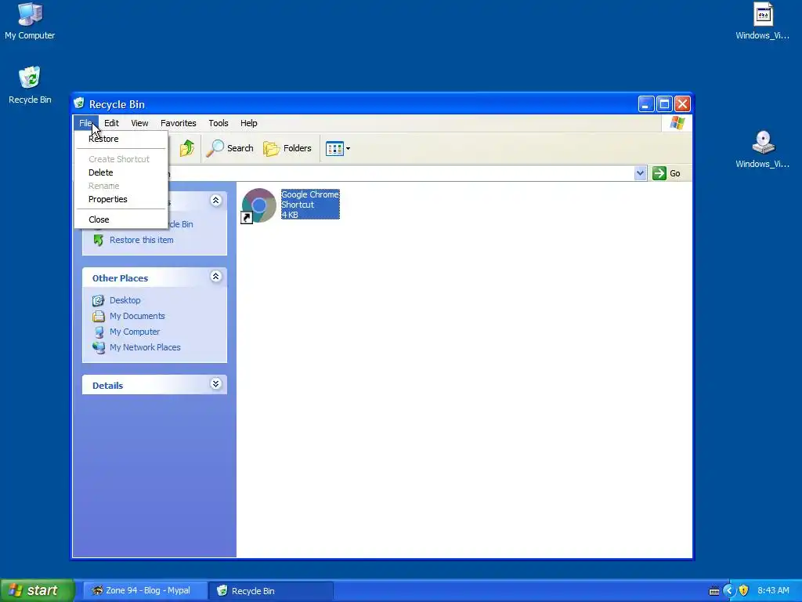Screen dimensions: 802x602
Task: Click the 8:43 AM clock
Action: (773, 591)
